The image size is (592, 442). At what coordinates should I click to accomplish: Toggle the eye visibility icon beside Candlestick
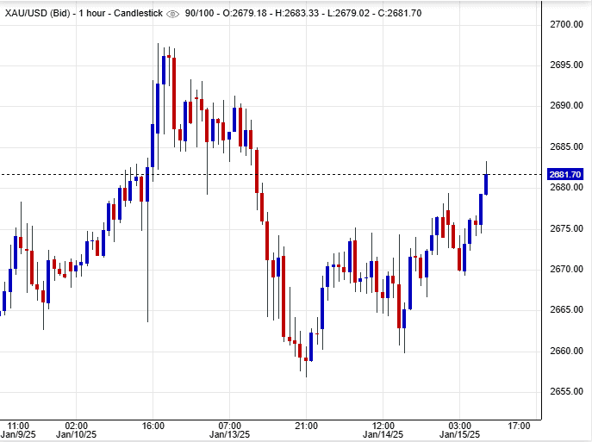[x=172, y=14]
